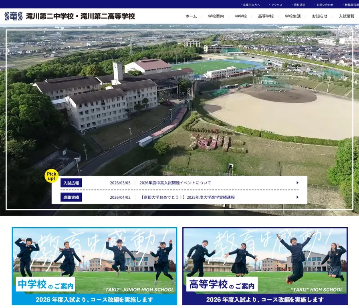Click the 進路実績 category tag
Image resolution: width=359 pixels, height=308 pixels.
(71, 198)
